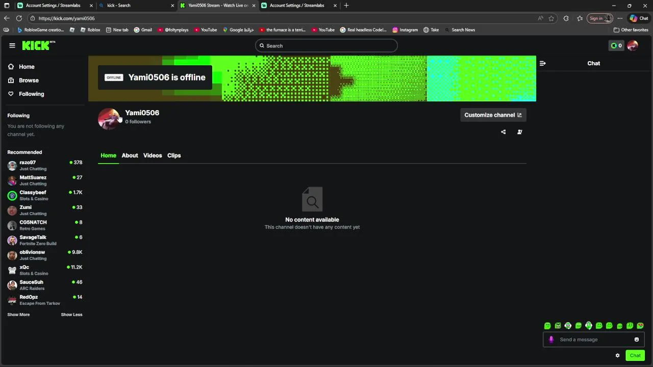Open the tab actions menu icon
The width and height of the screenshot is (653, 367).
point(7,6)
